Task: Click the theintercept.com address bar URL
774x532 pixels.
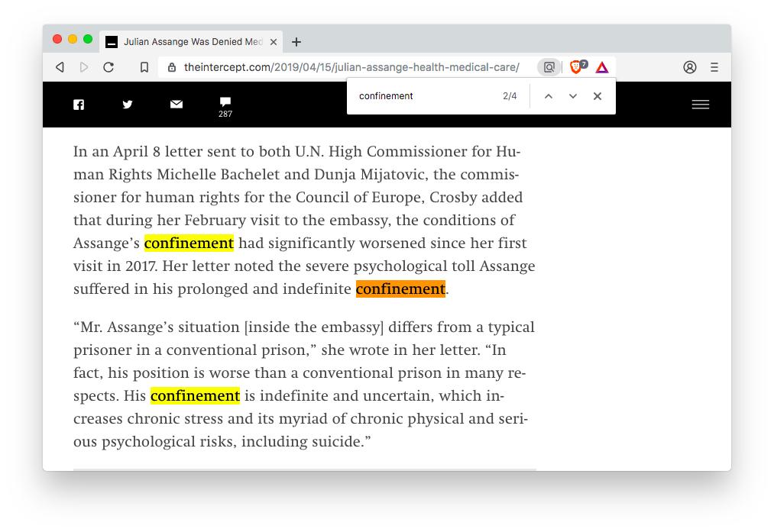Action: 351,67
